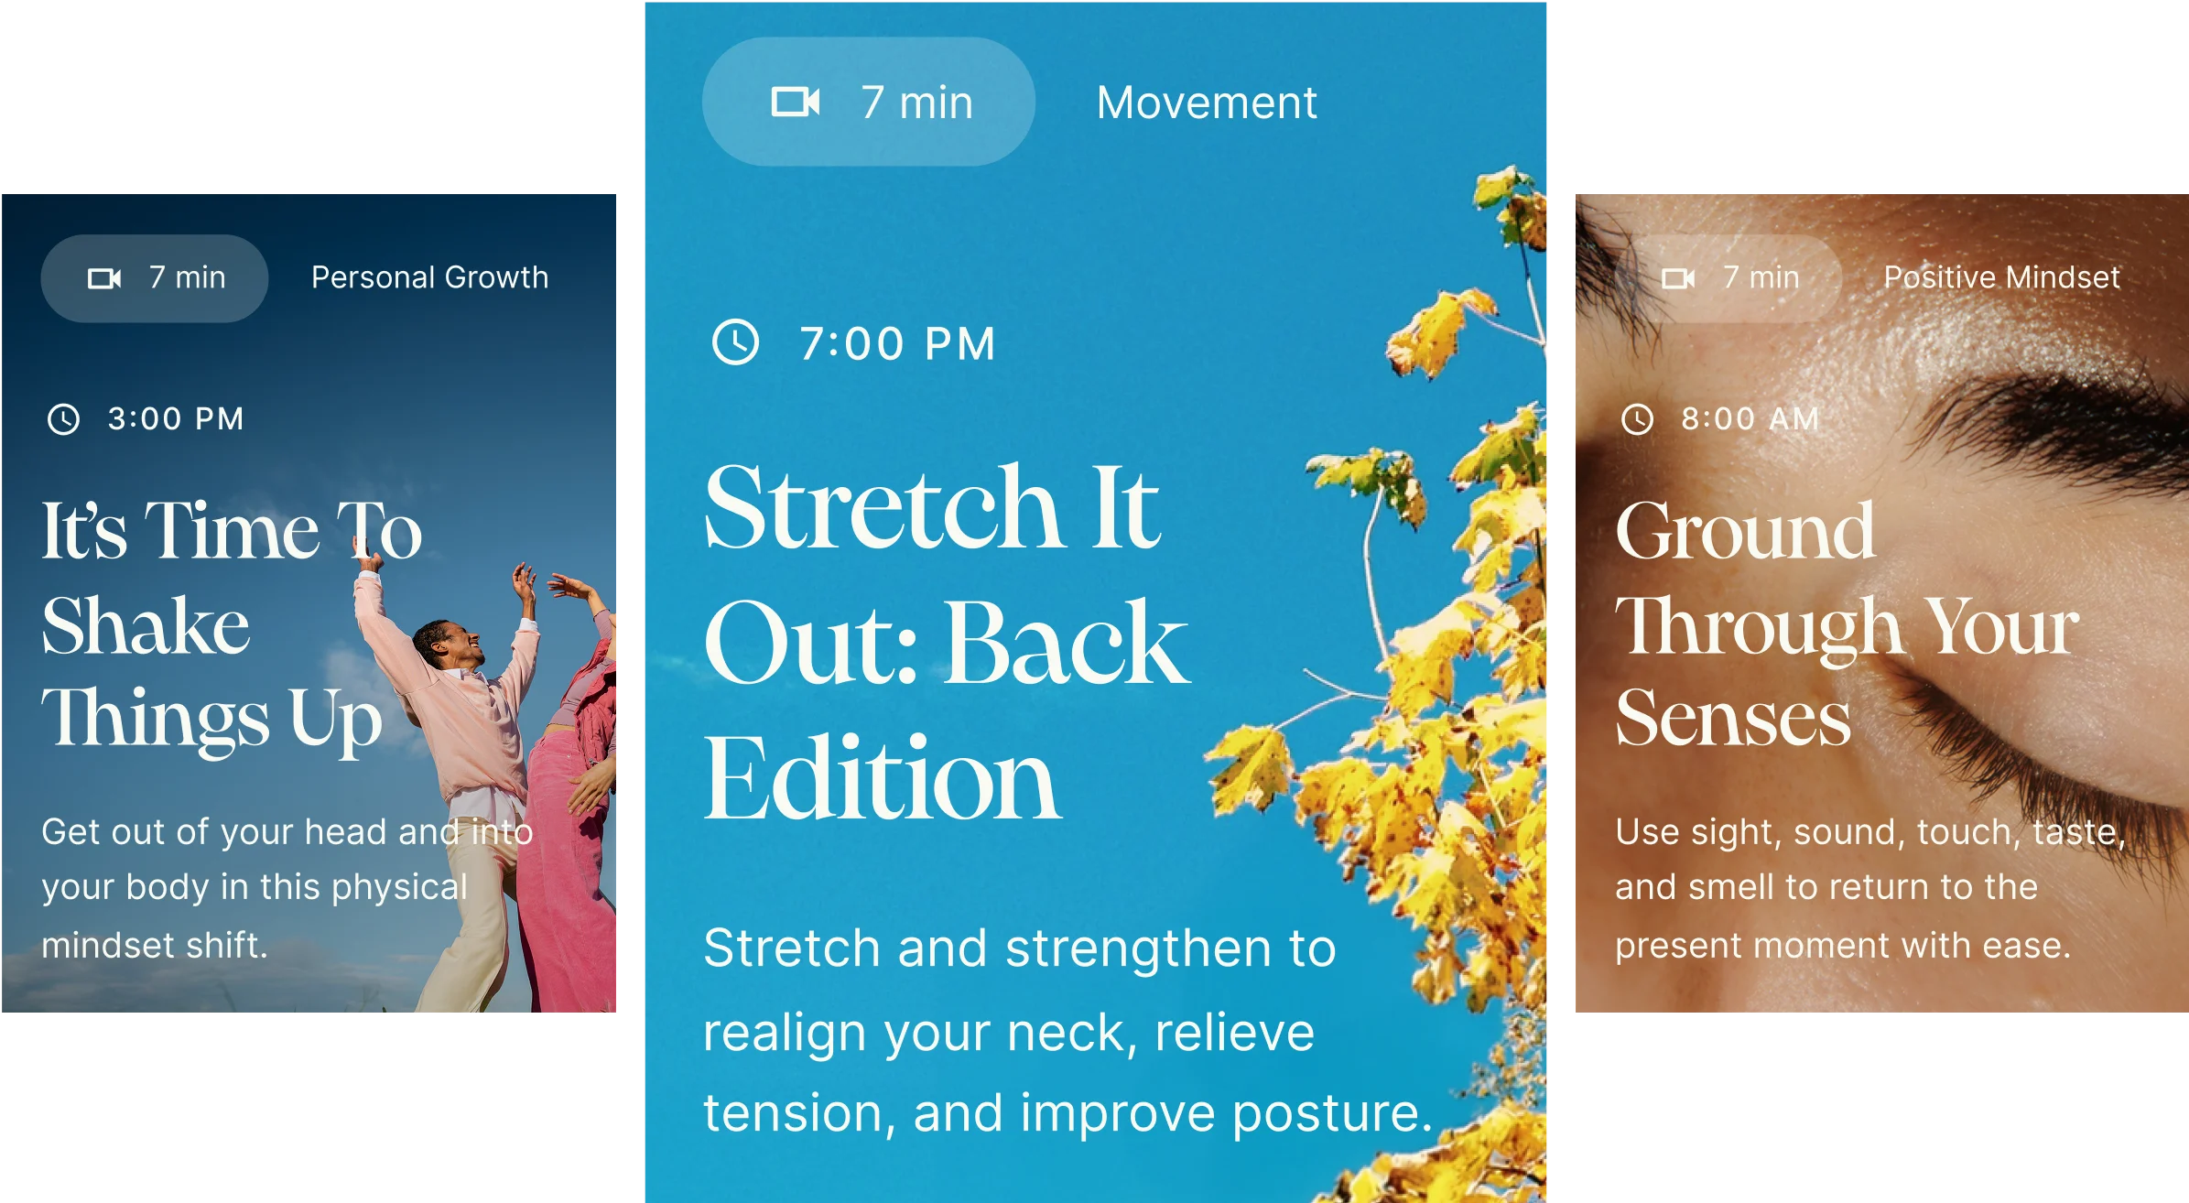2189x1203 pixels.
Task: Click the description about sight, sound, touch, taste
Action: click(1869, 888)
